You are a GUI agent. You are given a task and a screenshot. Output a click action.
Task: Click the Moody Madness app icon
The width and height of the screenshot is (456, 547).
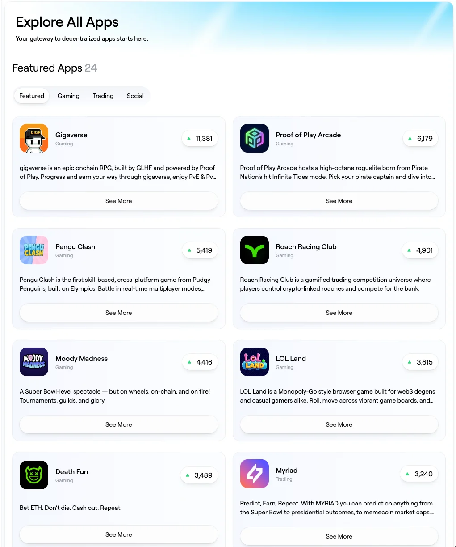[34, 362]
